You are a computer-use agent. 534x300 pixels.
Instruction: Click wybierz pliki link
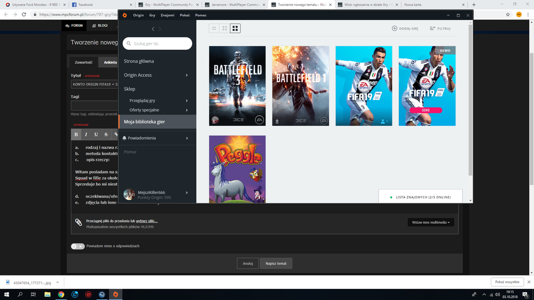(x=147, y=221)
